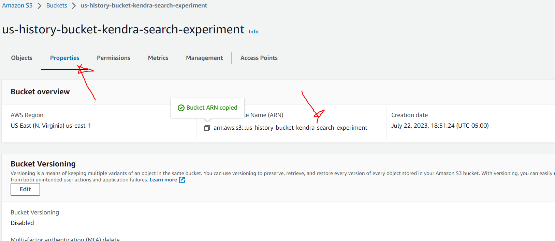The height and width of the screenshot is (241, 555).
Task: Open the Metrics tab
Action: (158, 58)
